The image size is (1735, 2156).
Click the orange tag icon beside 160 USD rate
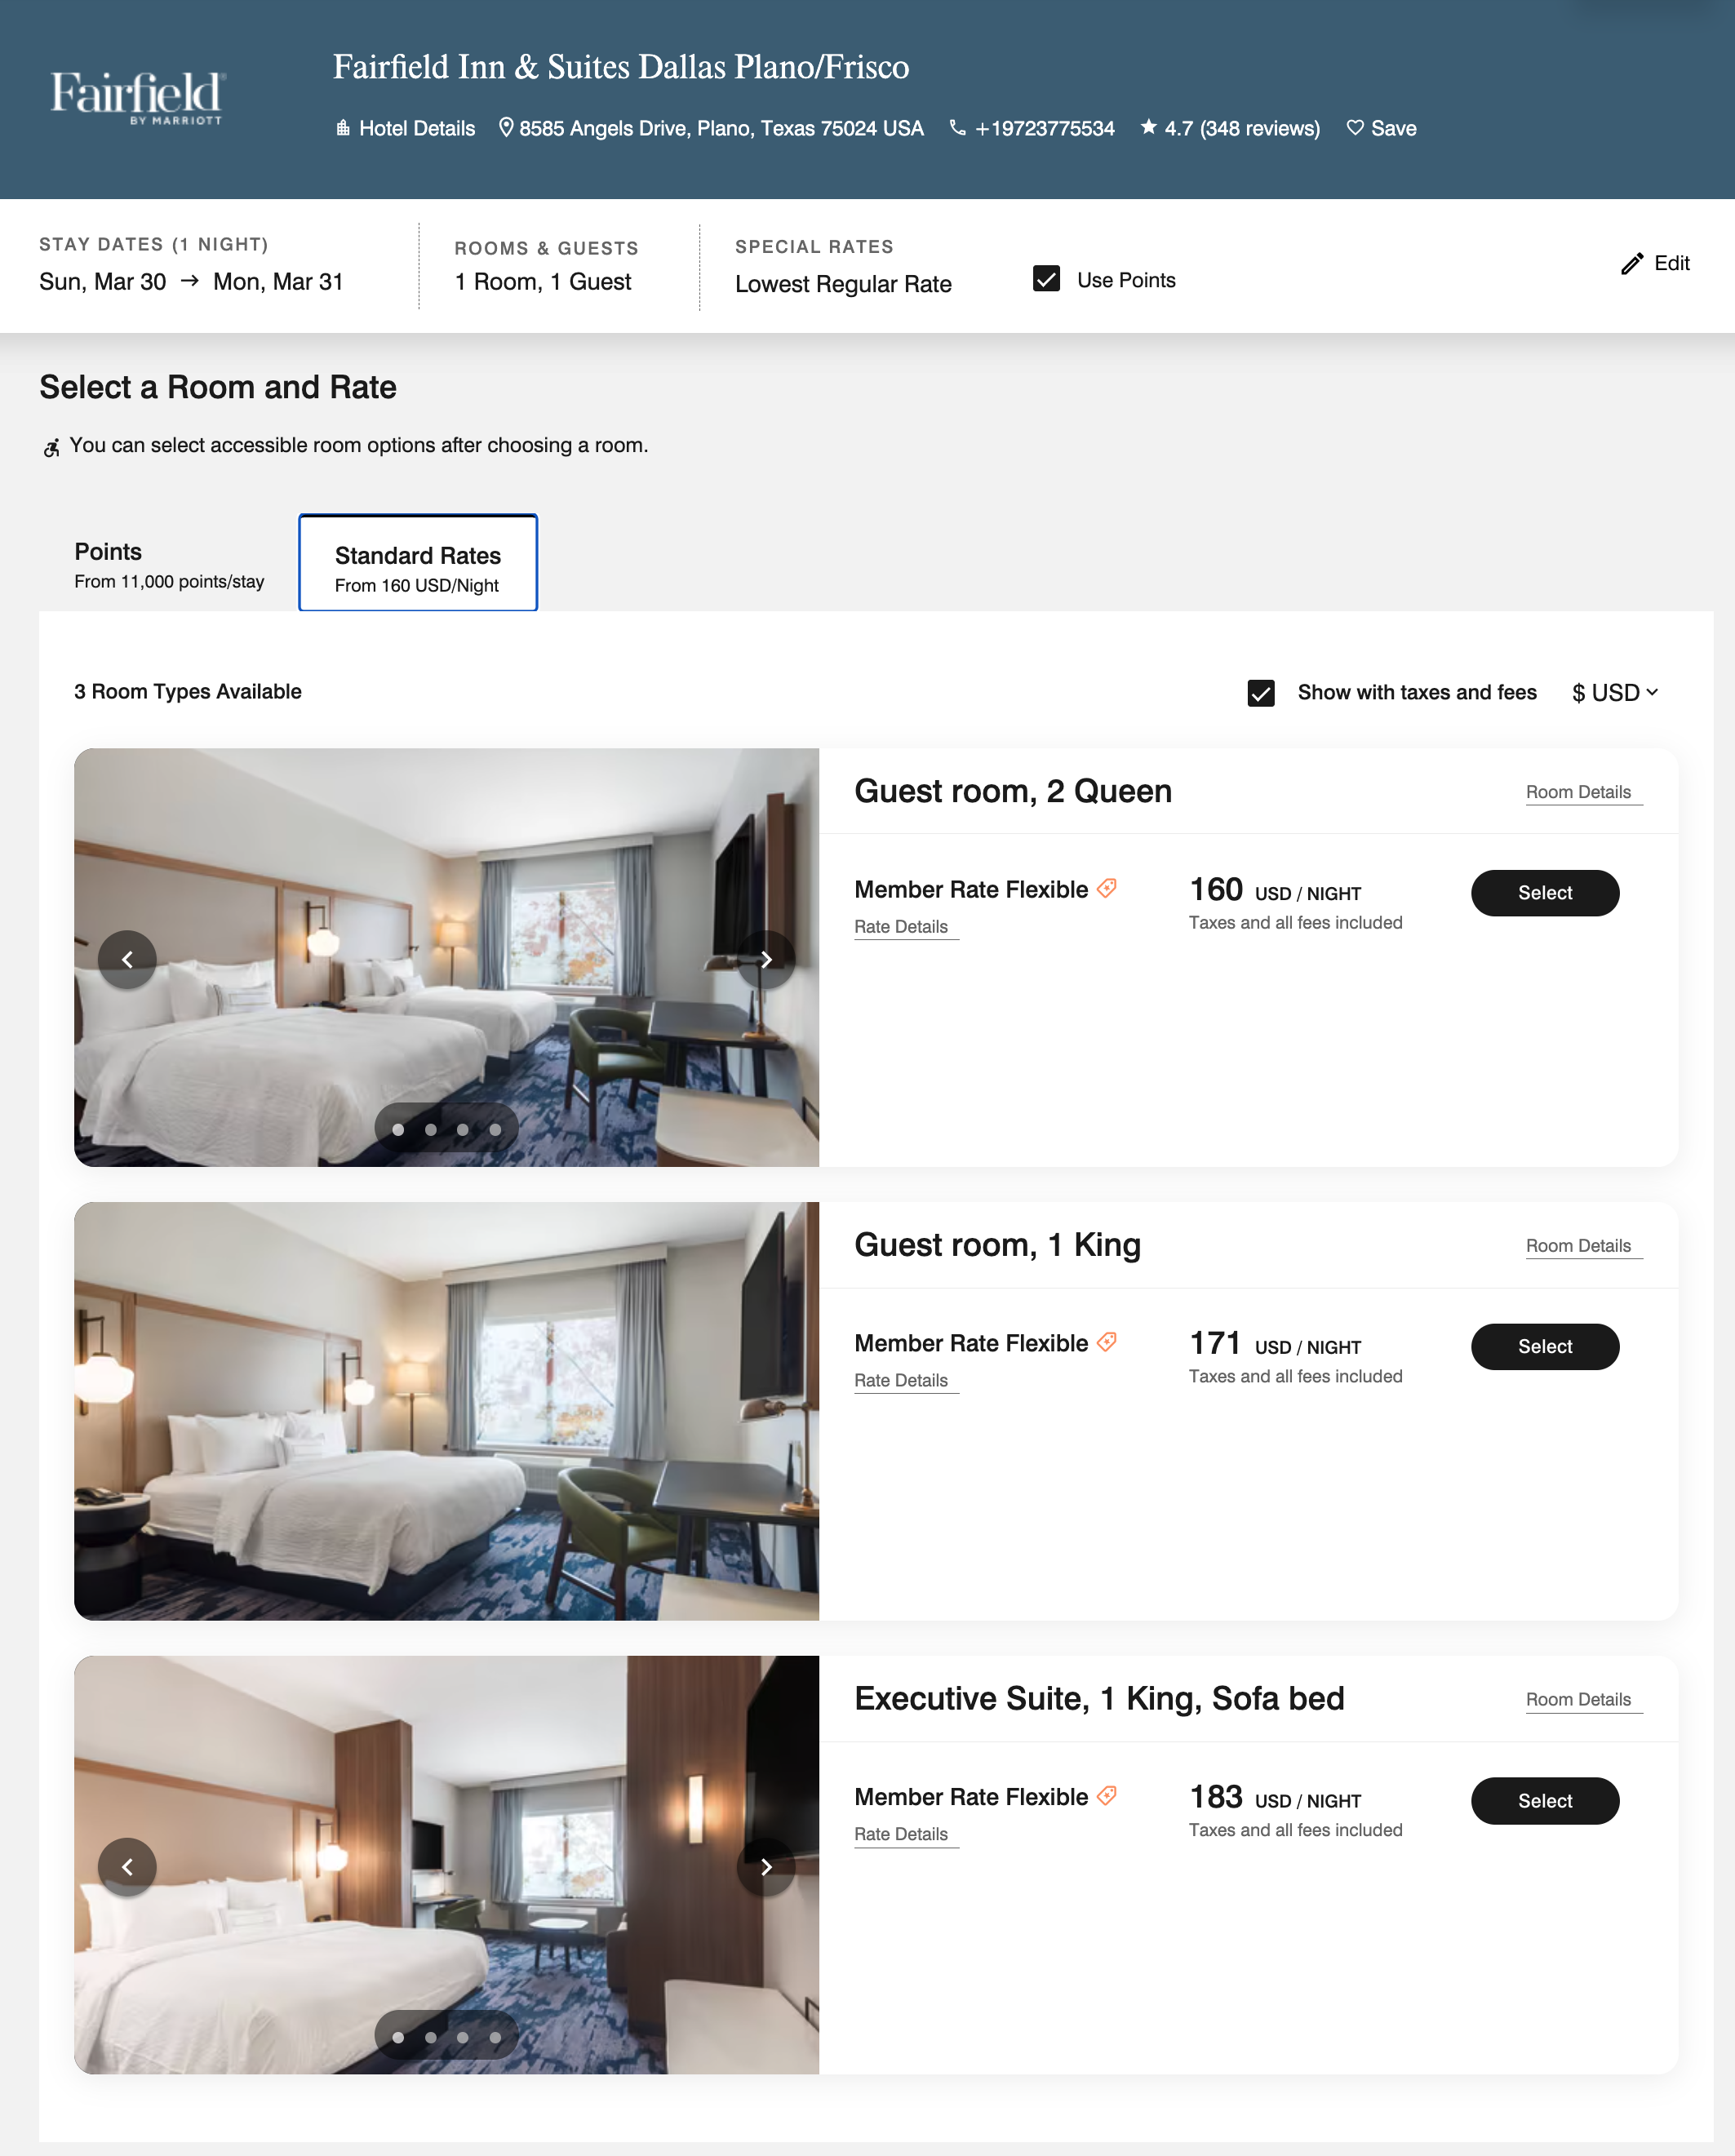(x=1107, y=888)
